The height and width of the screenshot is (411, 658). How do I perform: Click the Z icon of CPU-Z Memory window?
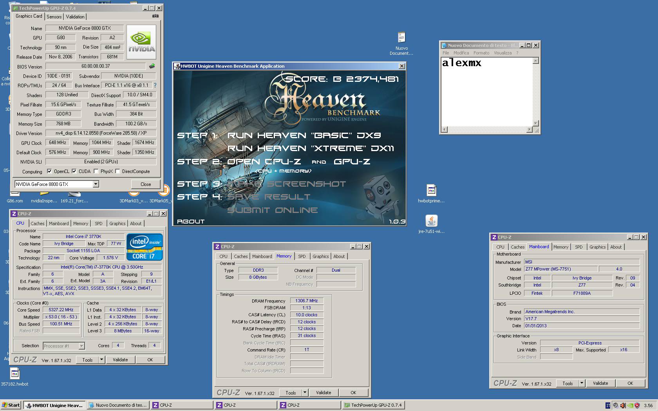217,247
